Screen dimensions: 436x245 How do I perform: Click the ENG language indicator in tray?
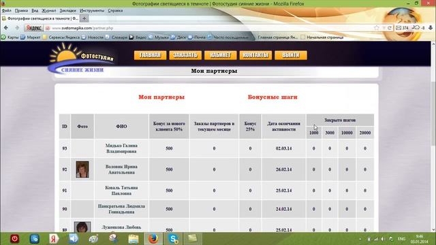tap(401, 239)
